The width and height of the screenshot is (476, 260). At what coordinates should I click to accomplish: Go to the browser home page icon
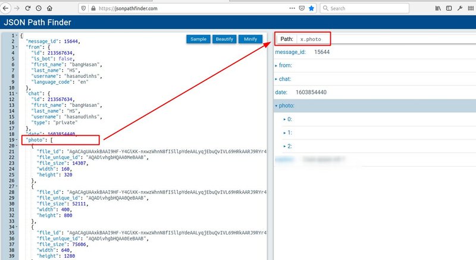click(x=49, y=8)
